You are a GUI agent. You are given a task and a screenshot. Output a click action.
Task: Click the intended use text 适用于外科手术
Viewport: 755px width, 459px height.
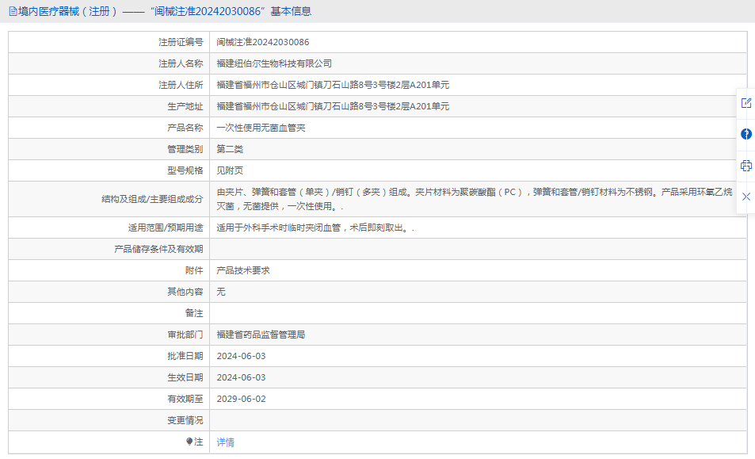(x=315, y=228)
